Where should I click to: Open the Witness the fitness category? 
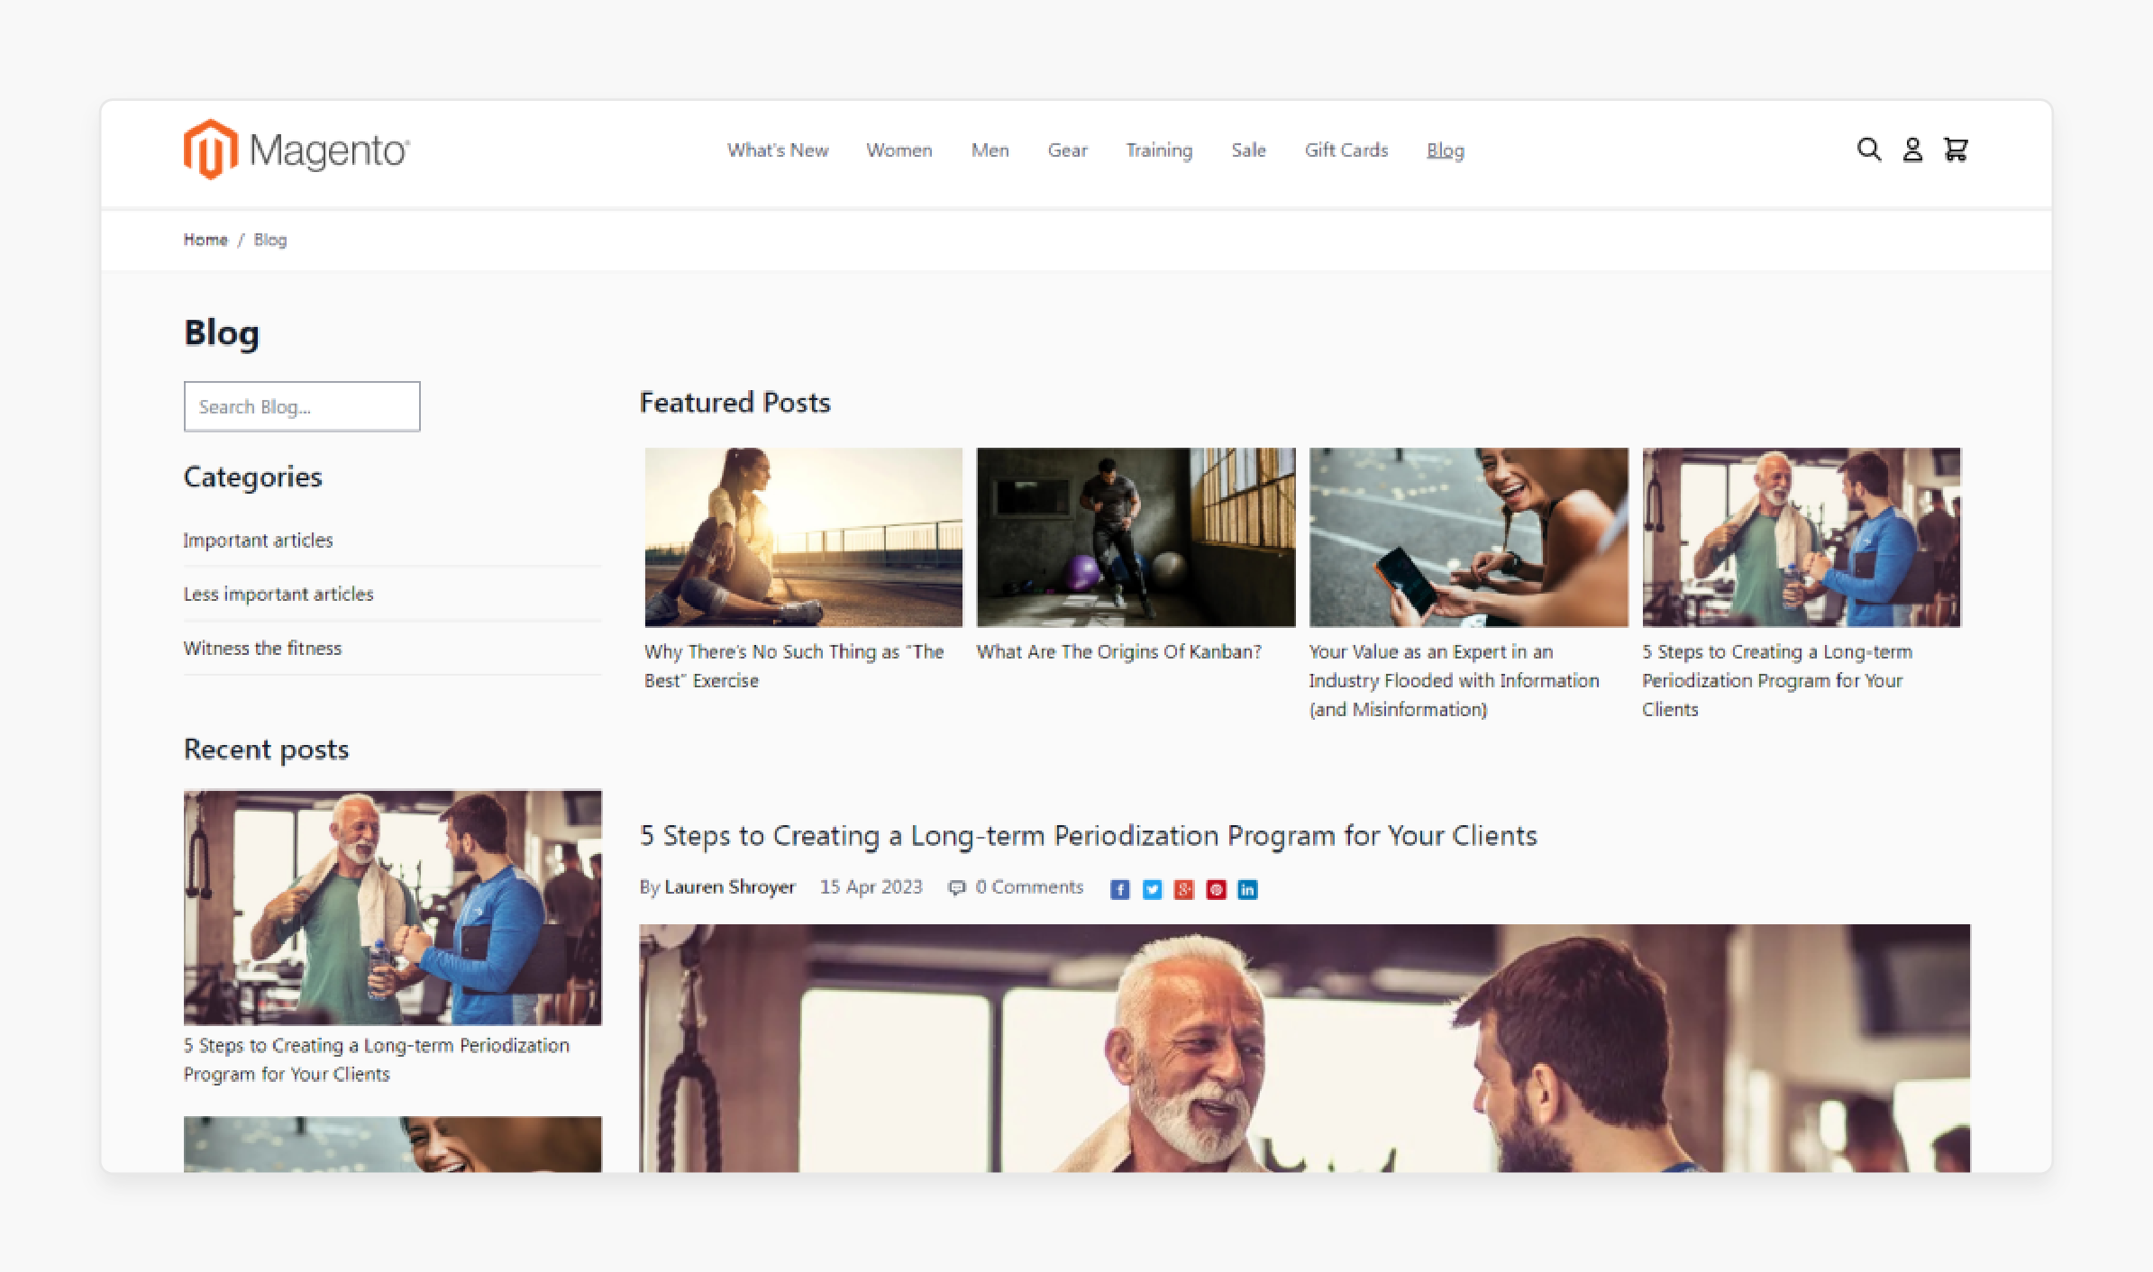click(262, 648)
